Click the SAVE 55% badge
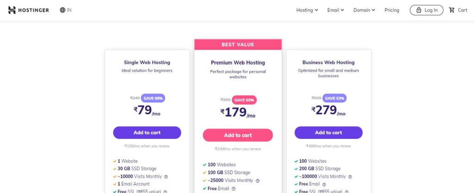The height and width of the screenshot is (193, 474). [244, 100]
